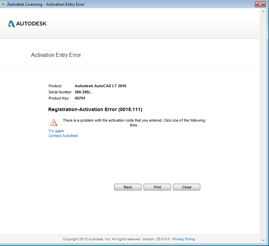Select the serial number 560-295 text

83,92
